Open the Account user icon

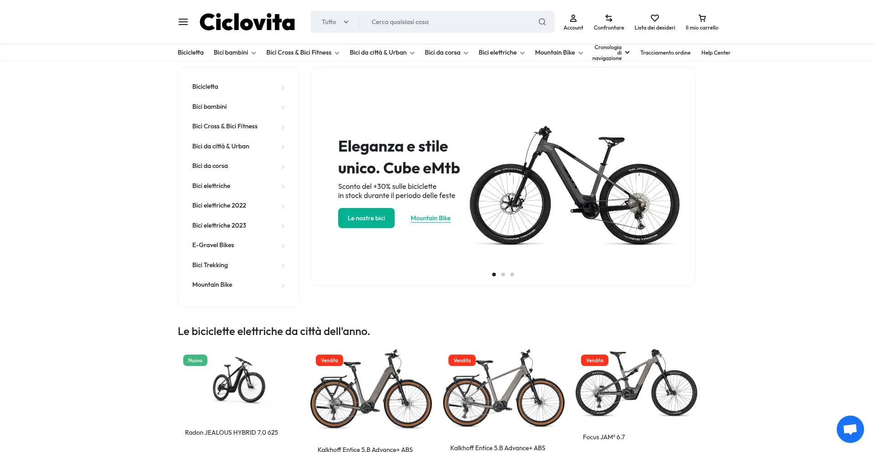click(573, 18)
